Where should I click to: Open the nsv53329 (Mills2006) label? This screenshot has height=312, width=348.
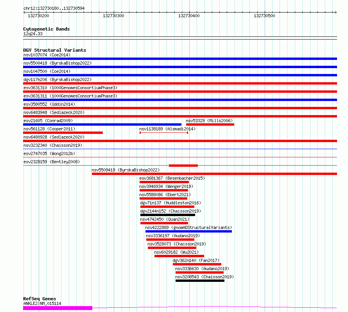pos(209,121)
